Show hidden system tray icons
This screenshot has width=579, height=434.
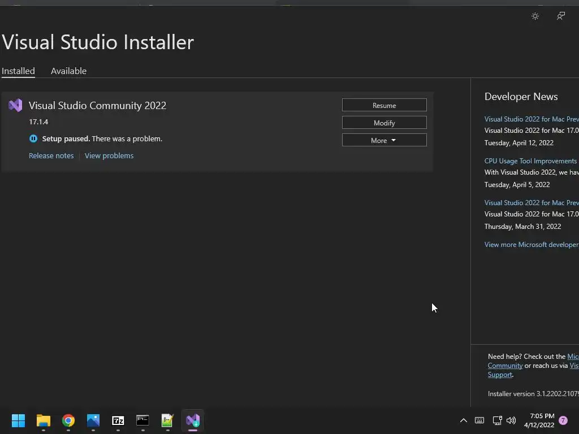tap(464, 420)
